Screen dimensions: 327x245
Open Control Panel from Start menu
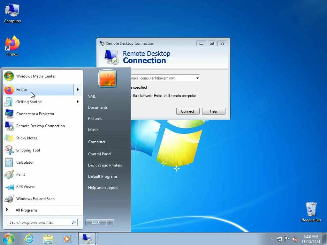click(x=100, y=154)
